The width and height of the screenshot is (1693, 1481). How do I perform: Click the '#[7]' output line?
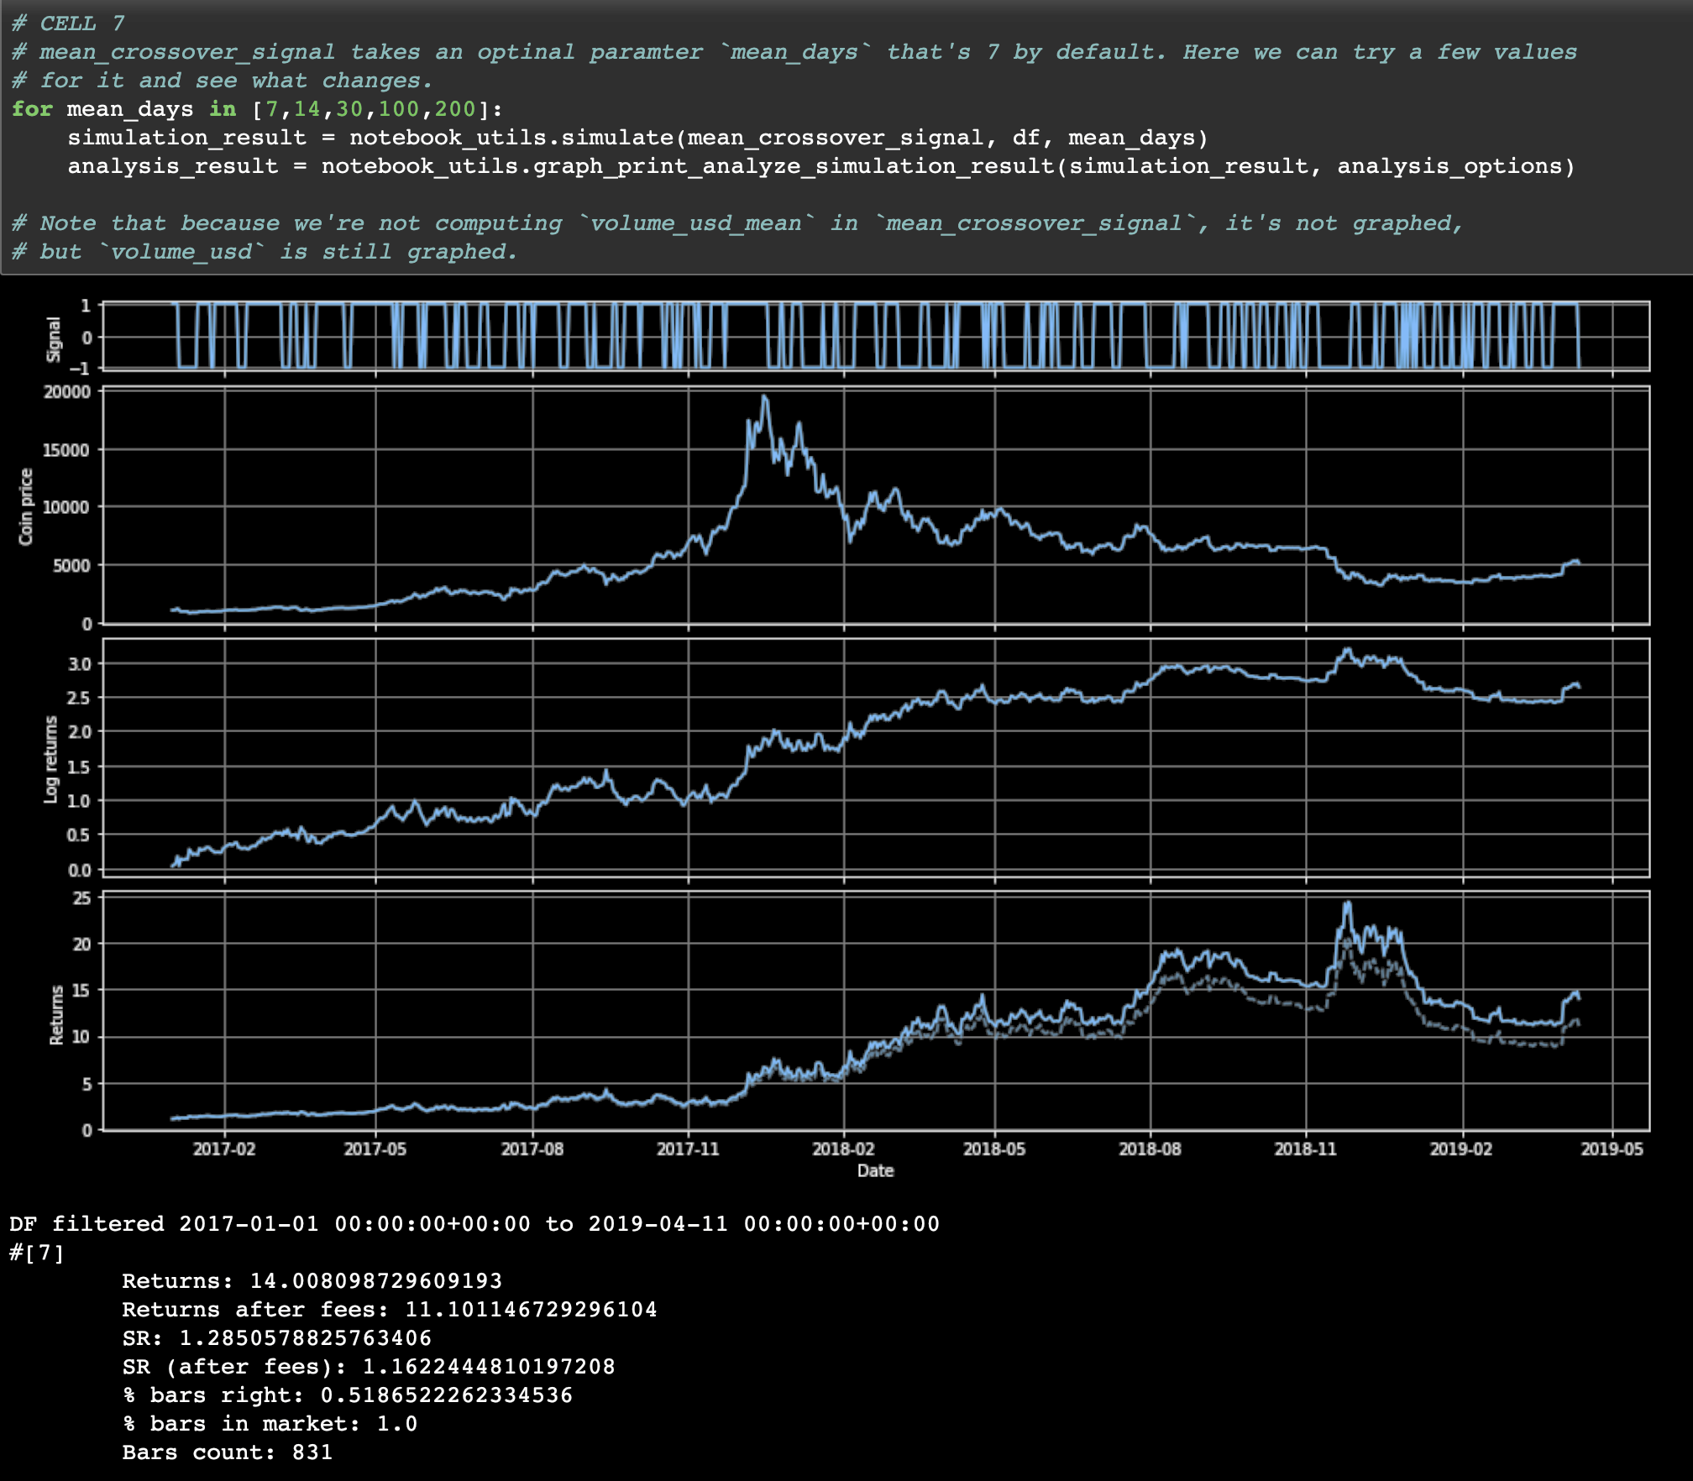(37, 1253)
